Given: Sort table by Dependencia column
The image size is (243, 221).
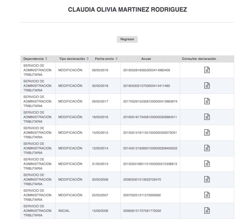Looking at the screenshot, I should [46, 59].
